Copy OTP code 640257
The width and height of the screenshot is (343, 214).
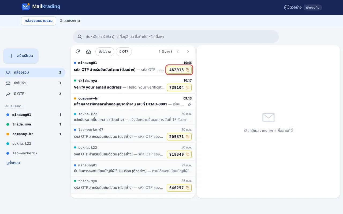[x=179, y=188]
